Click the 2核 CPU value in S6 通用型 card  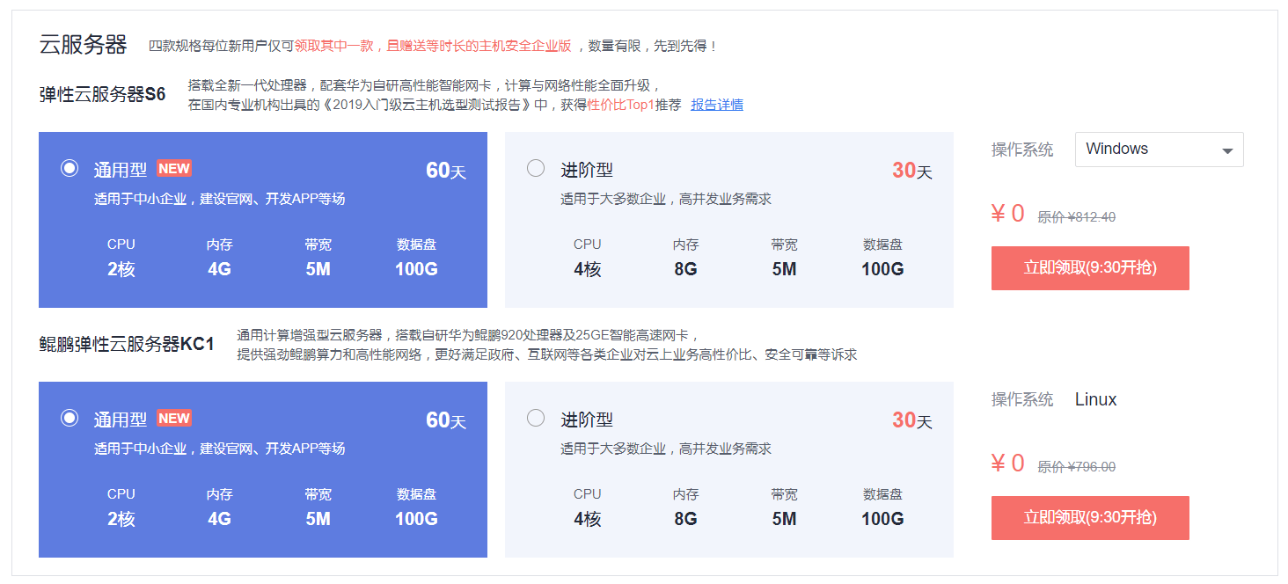121,269
